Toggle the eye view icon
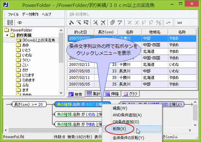The image size is (201, 142). [20, 23]
